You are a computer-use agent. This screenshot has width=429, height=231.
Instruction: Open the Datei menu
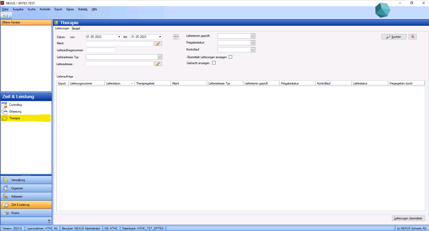pyautogui.click(x=5, y=9)
